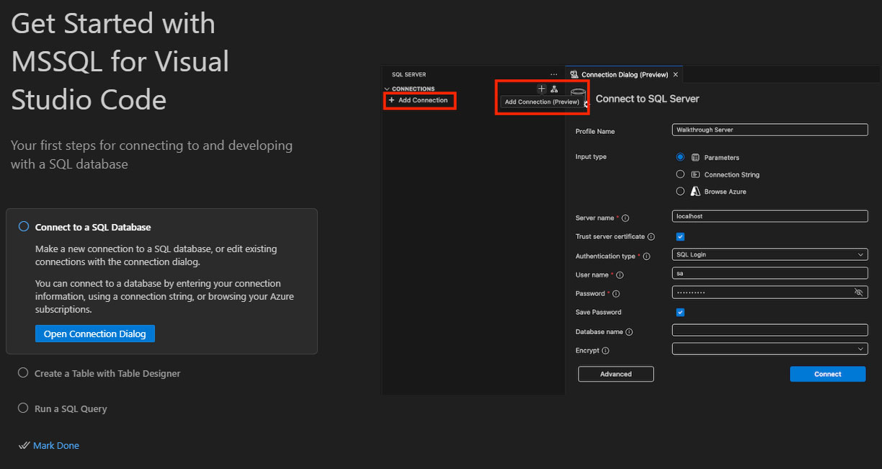Click the Connection Dialog tab's icon
882x469 pixels.
(x=574, y=74)
